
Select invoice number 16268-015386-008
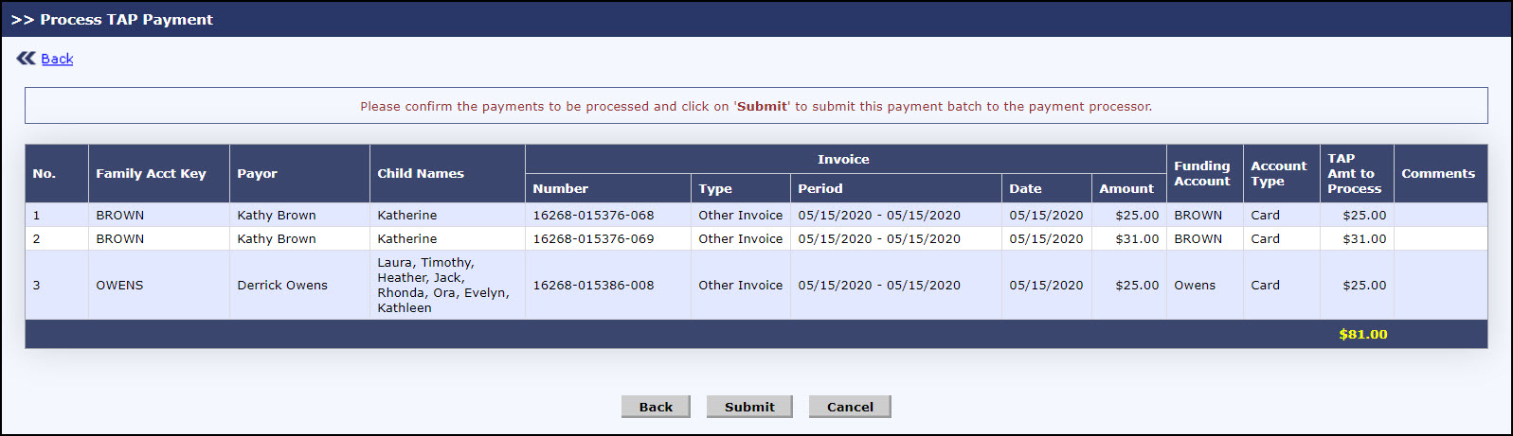[593, 286]
